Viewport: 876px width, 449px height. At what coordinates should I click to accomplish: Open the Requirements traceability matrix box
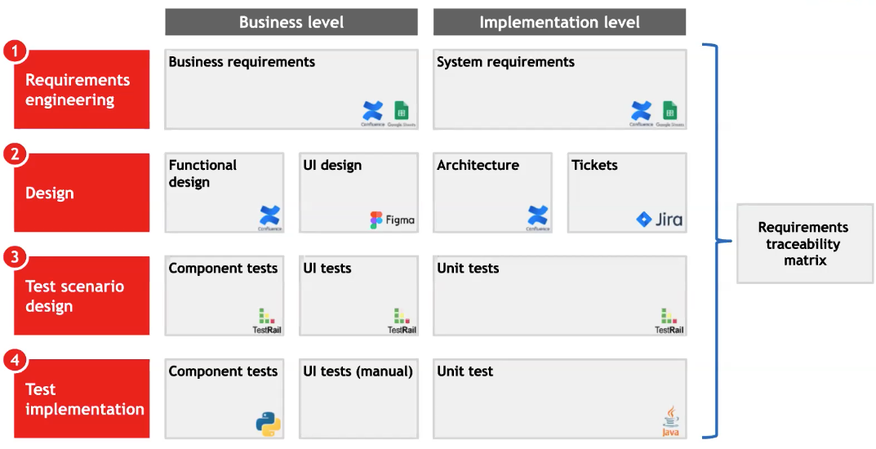tap(804, 243)
